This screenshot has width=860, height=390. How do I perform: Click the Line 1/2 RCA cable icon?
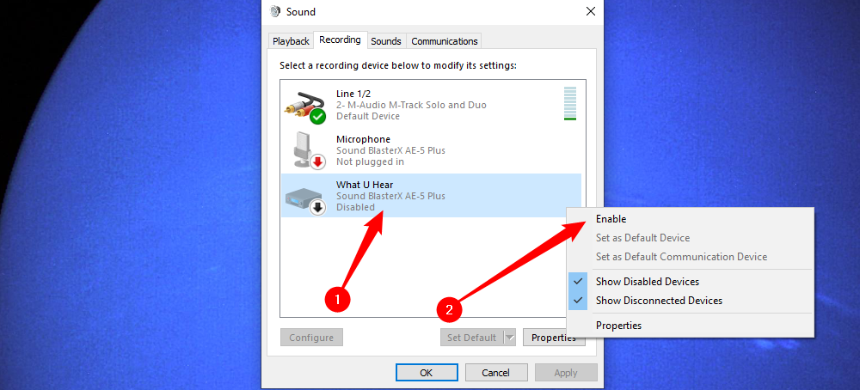(x=304, y=105)
